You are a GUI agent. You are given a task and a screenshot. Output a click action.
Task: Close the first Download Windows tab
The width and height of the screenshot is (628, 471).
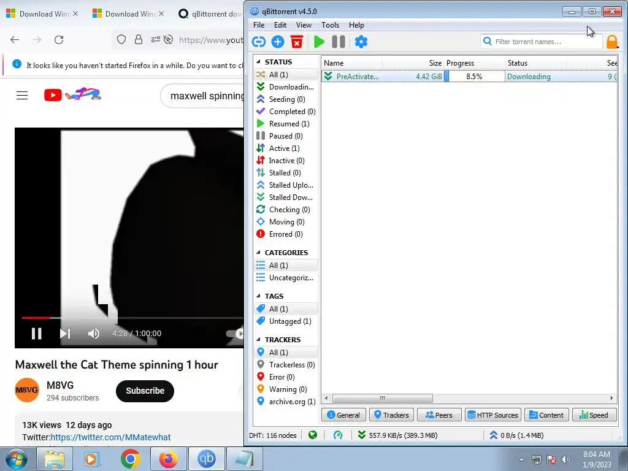pyautogui.click(x=75, y=13)
